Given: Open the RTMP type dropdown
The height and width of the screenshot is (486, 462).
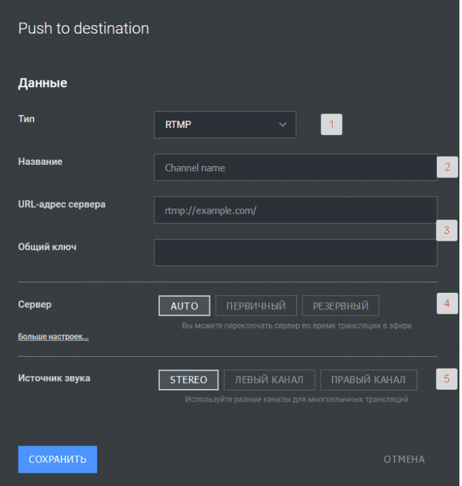Looking at the screenshot, I should point(224,125).
